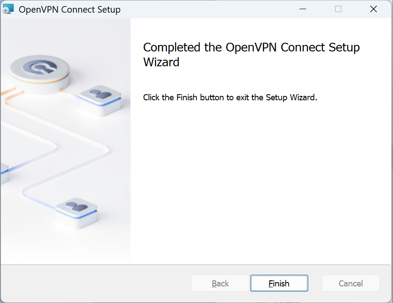Click the greyed-out maximize button
Image resolution: width=393 pixels, height=303 pixels.
pos(338,9)
